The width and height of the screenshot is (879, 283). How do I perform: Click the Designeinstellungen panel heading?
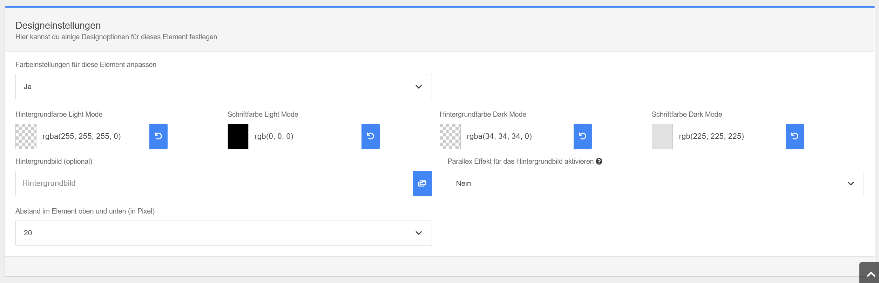(x=58, y=26)
